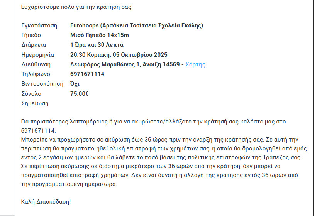Click the Εγκατάσταση label
This screenshot has height=216, width=317.
(39, 25)
